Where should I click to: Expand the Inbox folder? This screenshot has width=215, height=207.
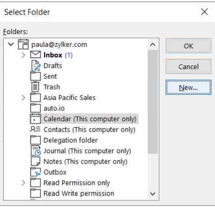coord(24,55)
